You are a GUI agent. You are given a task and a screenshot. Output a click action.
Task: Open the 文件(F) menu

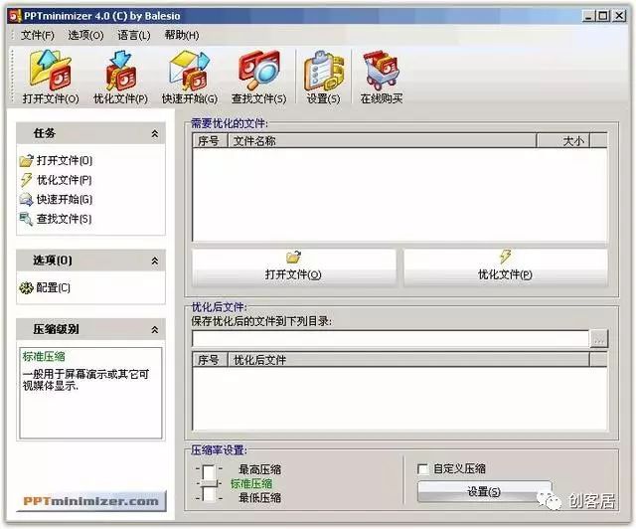pyautogui.click(x=38, y=36)
